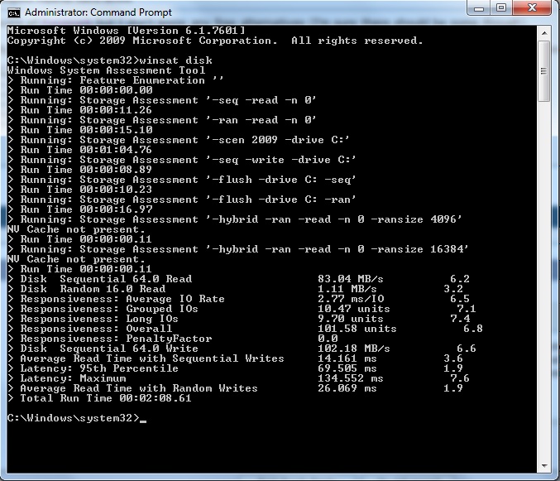
Task: Click the 83.04 MB/s sequential read value
Action: pyautogui.click(x=351, y=279)
